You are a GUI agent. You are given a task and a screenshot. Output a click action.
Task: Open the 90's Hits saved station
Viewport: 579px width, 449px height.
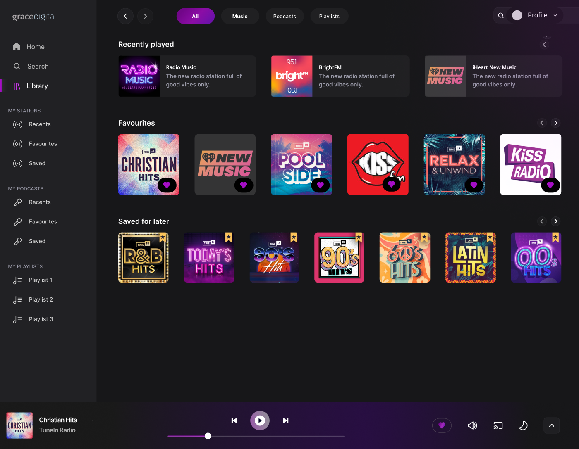click(339, 257)
